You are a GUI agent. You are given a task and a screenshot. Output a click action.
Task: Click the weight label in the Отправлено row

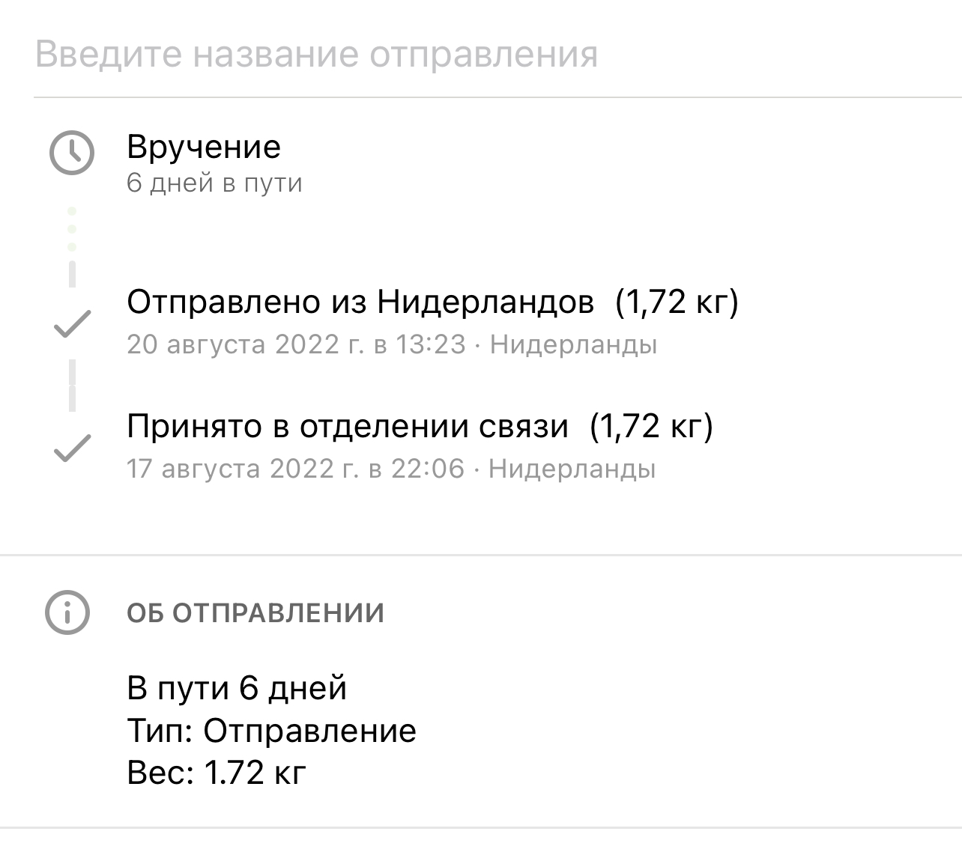pos(677,302)
